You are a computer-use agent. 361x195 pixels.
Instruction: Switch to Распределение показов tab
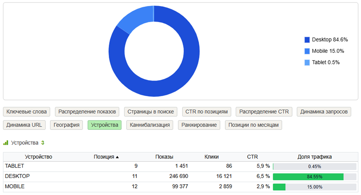(88, 112)
